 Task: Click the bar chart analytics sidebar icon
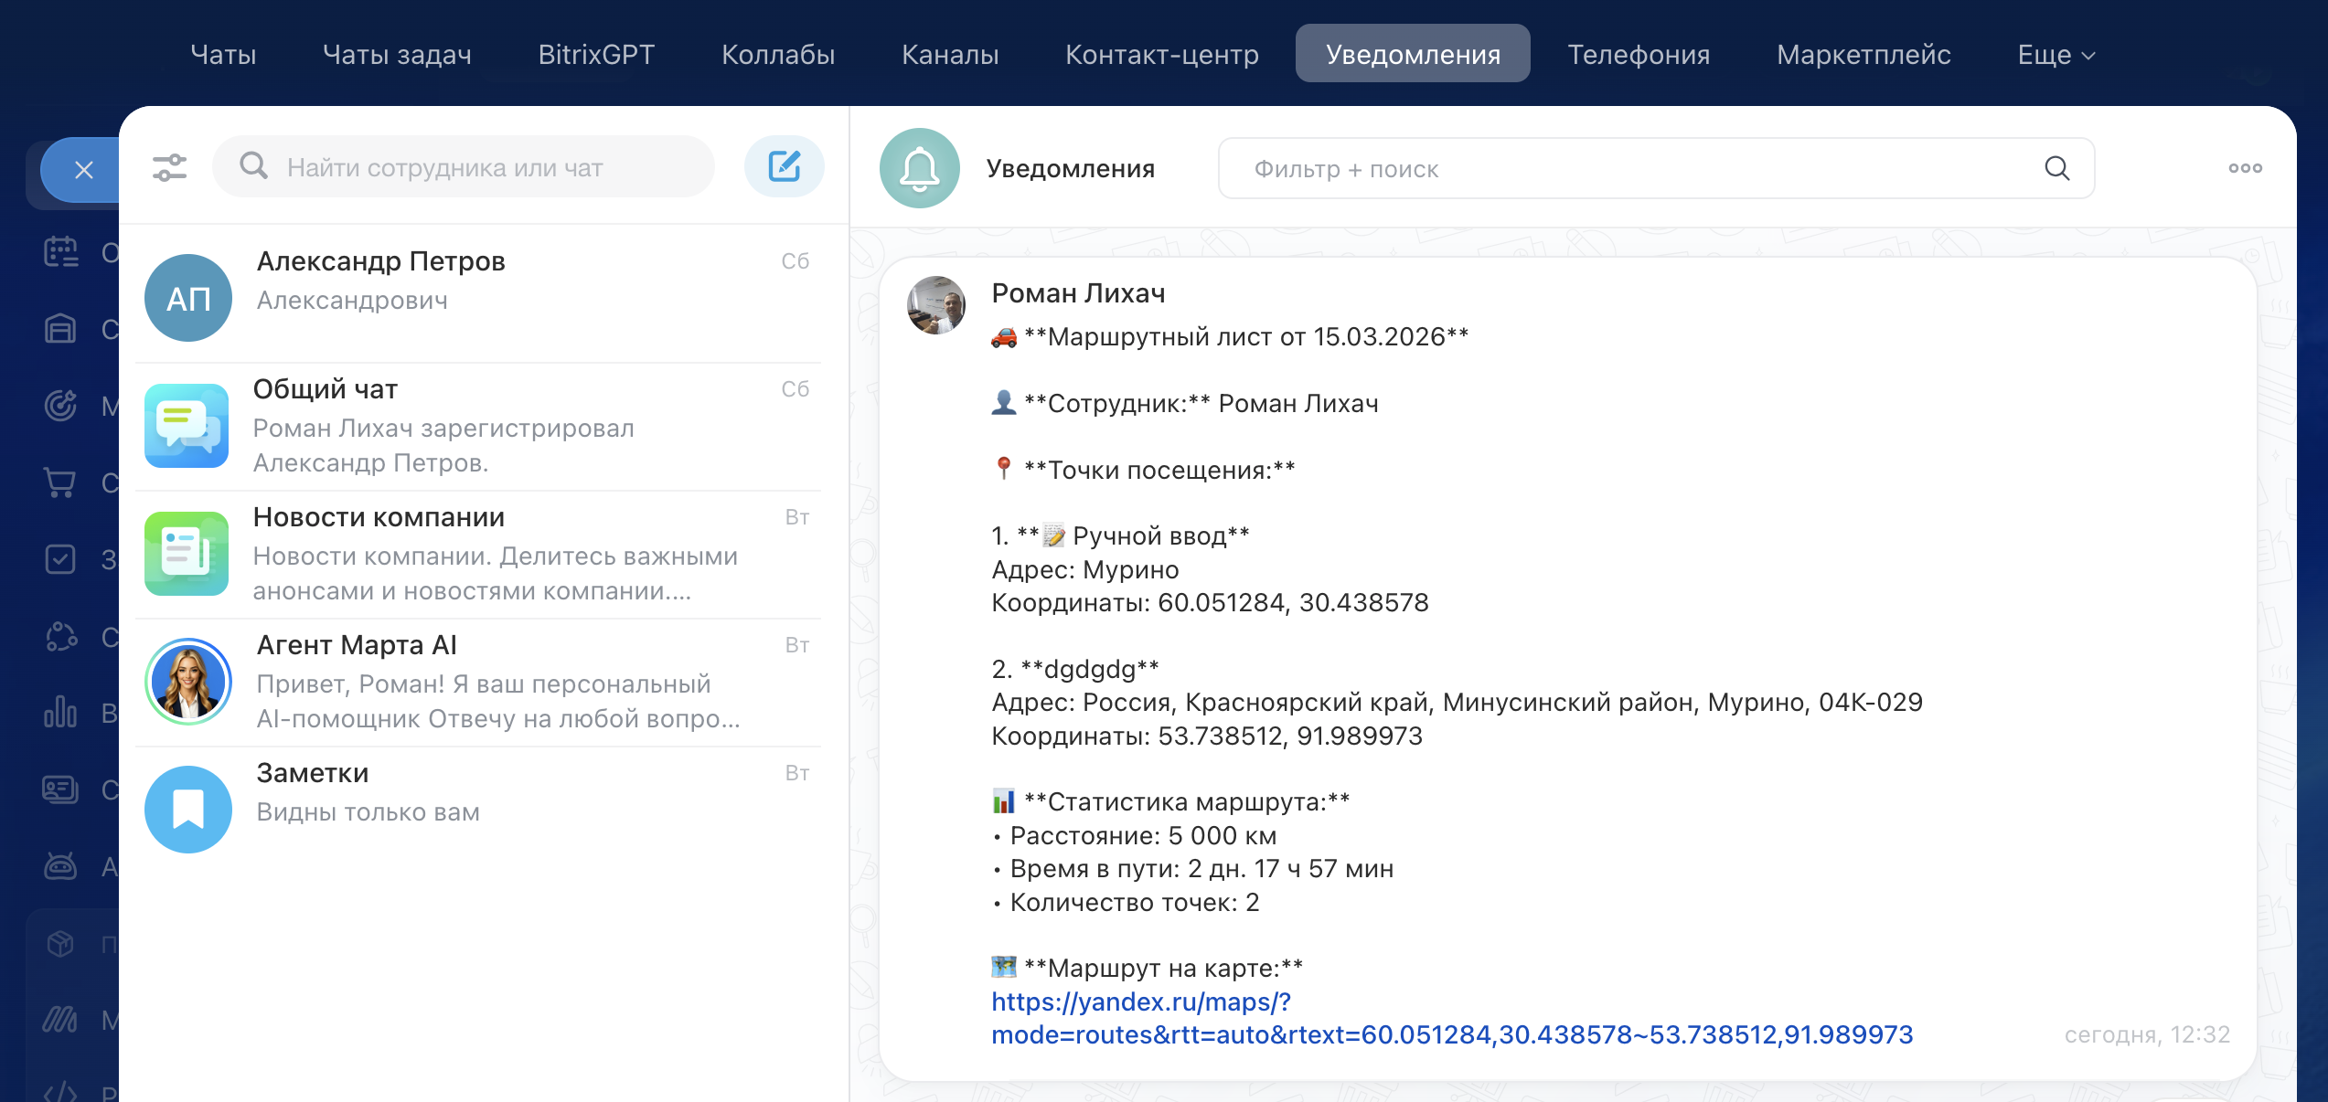point(60,712)
